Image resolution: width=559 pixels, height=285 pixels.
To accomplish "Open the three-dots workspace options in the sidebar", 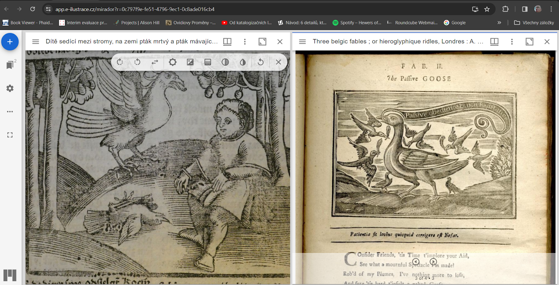I will pos(10,112).
